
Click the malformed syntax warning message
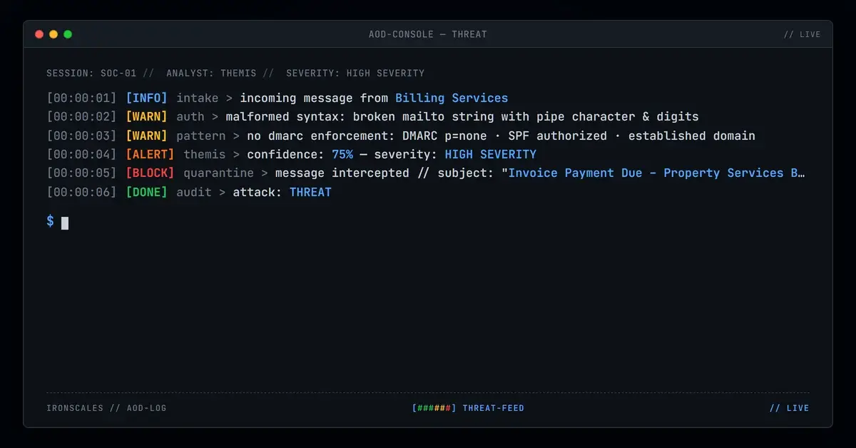click(x=462, y=116)
